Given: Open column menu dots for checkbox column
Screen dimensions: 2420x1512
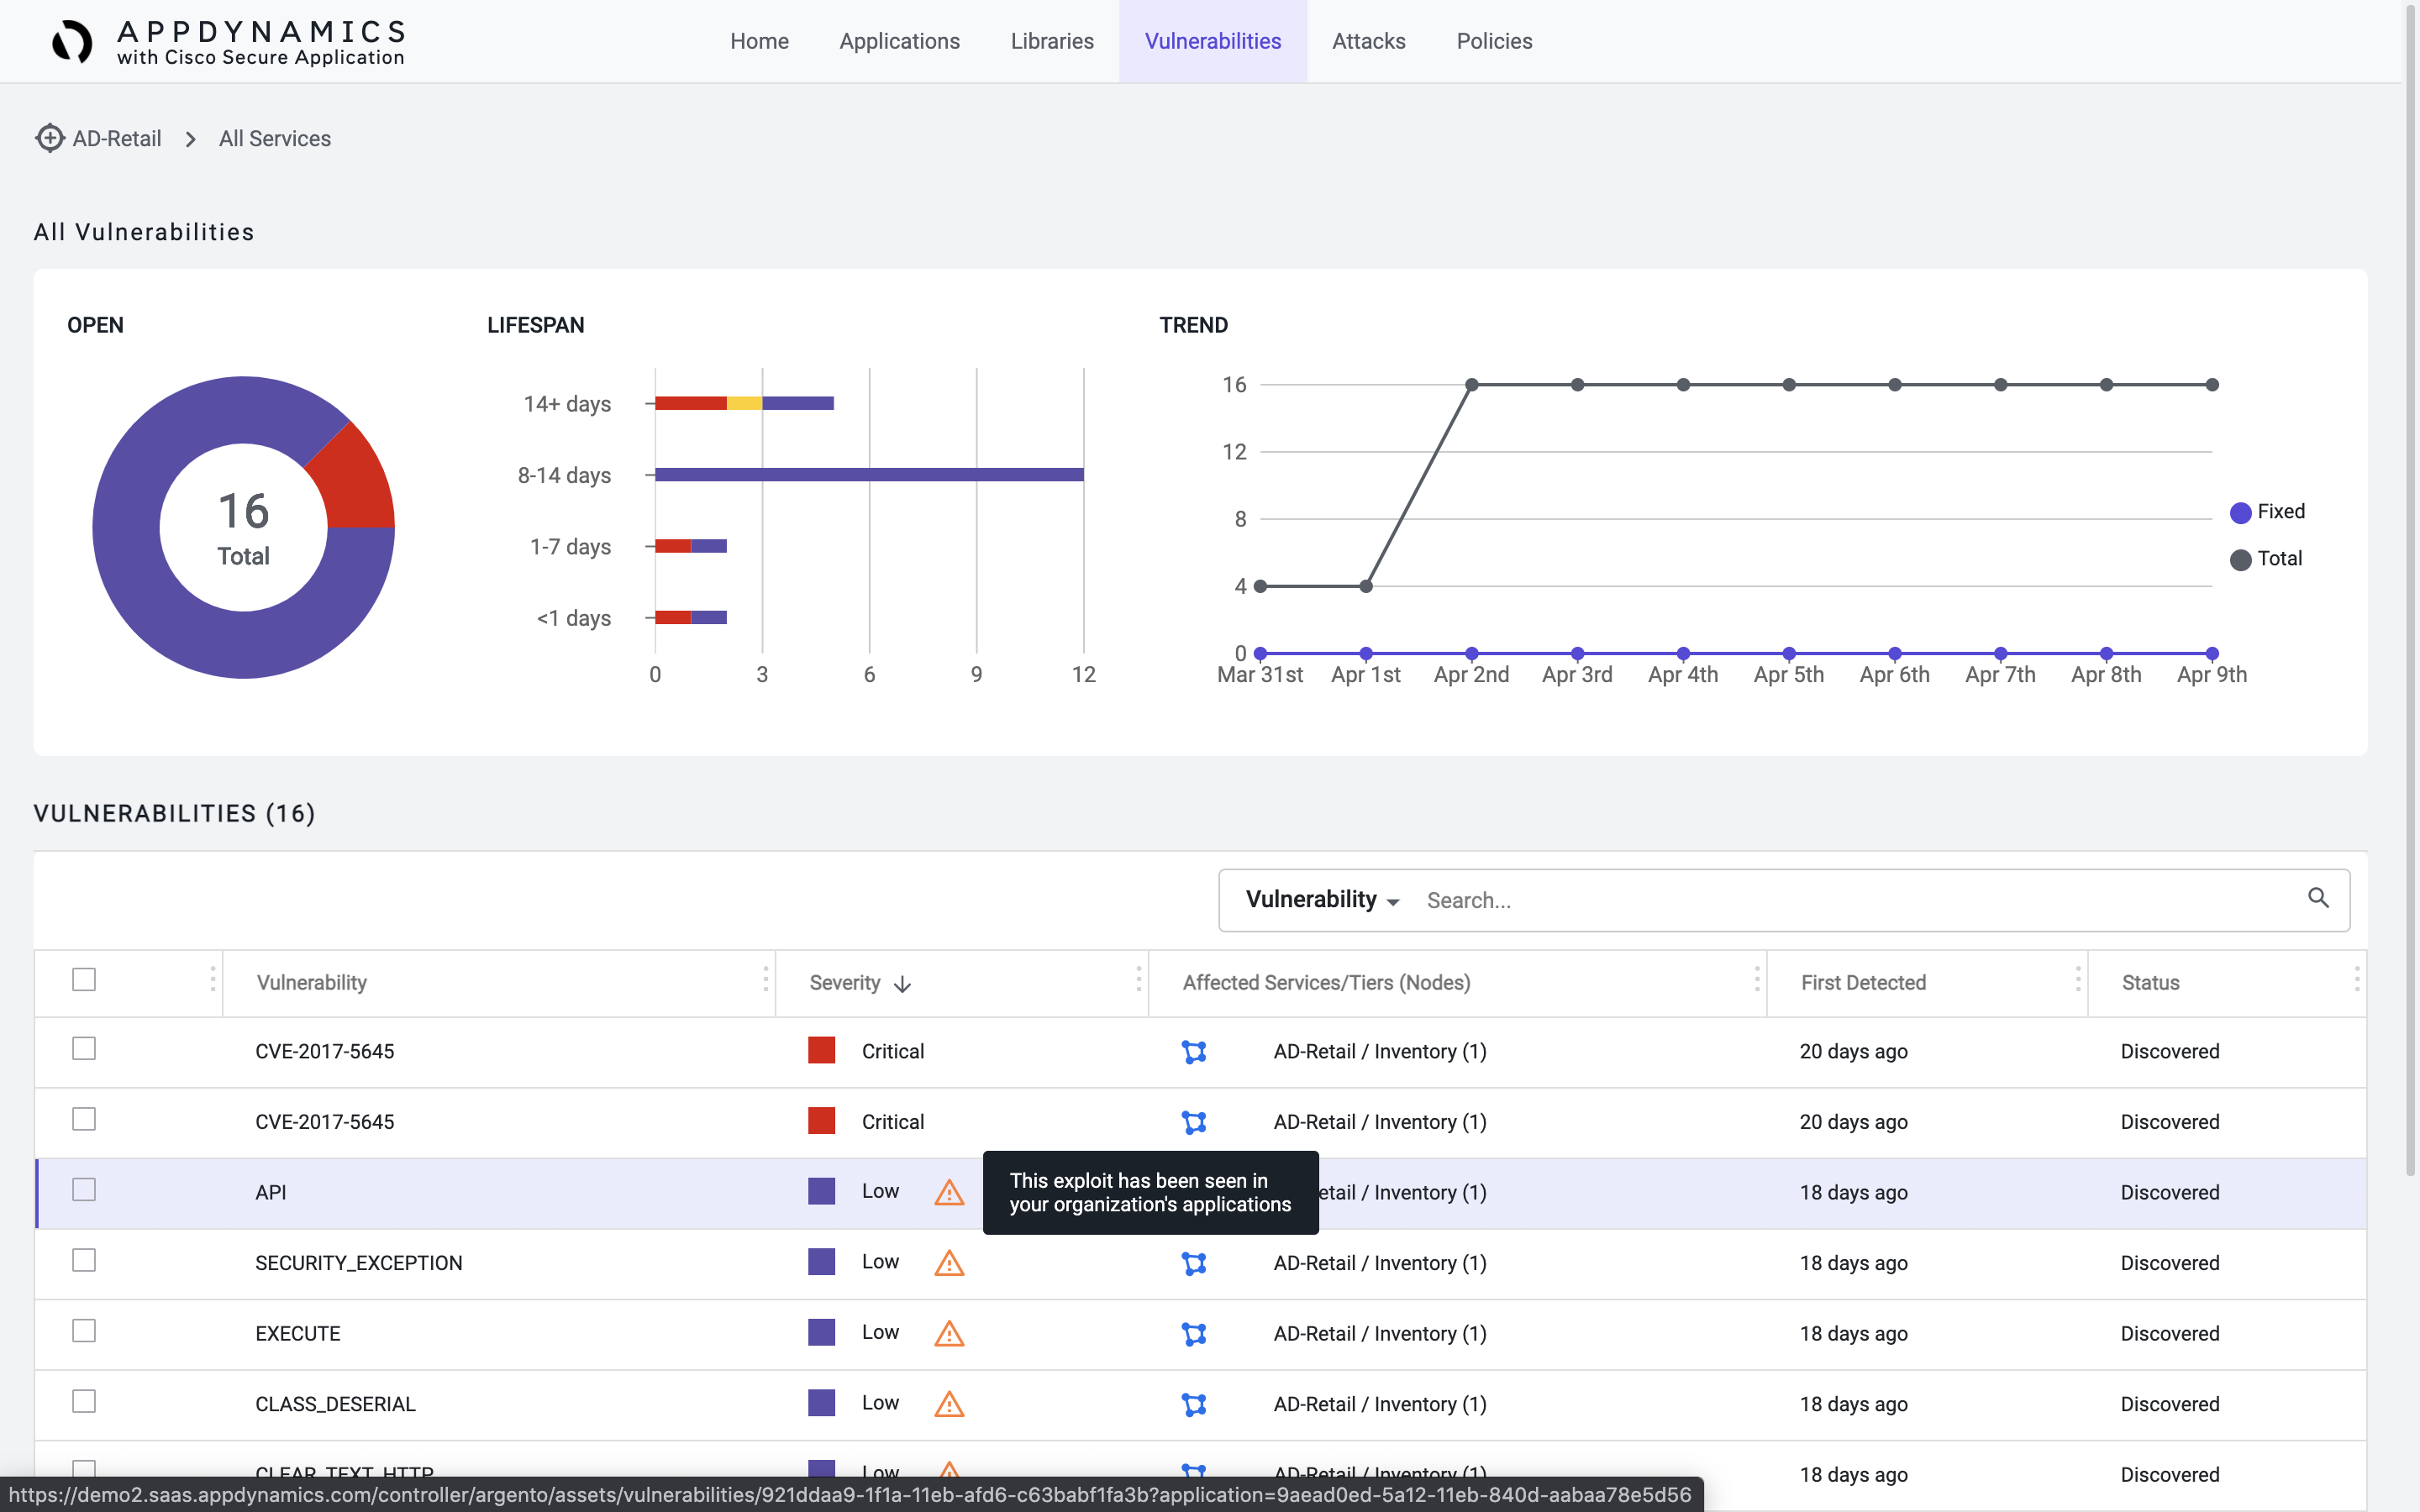Looking at the screenshot, I should [213, 980].
